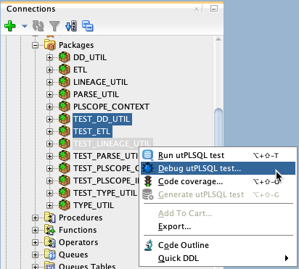Click the Connections tree vertical scrollbar thumb
Viewport: 299px width, 269px height.
[218, 128]
